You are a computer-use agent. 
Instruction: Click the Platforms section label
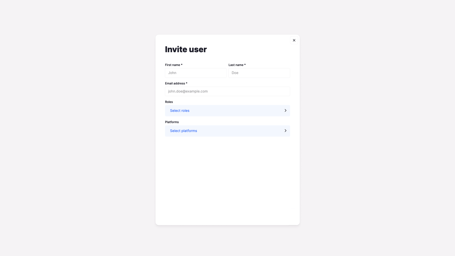click(172, 122)
